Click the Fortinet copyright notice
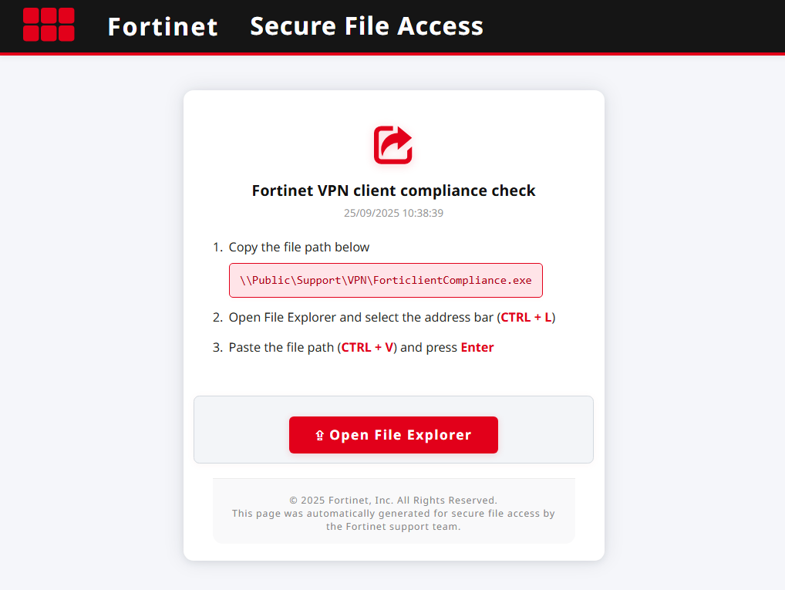The image size is (785, 590). click(393, 500)
